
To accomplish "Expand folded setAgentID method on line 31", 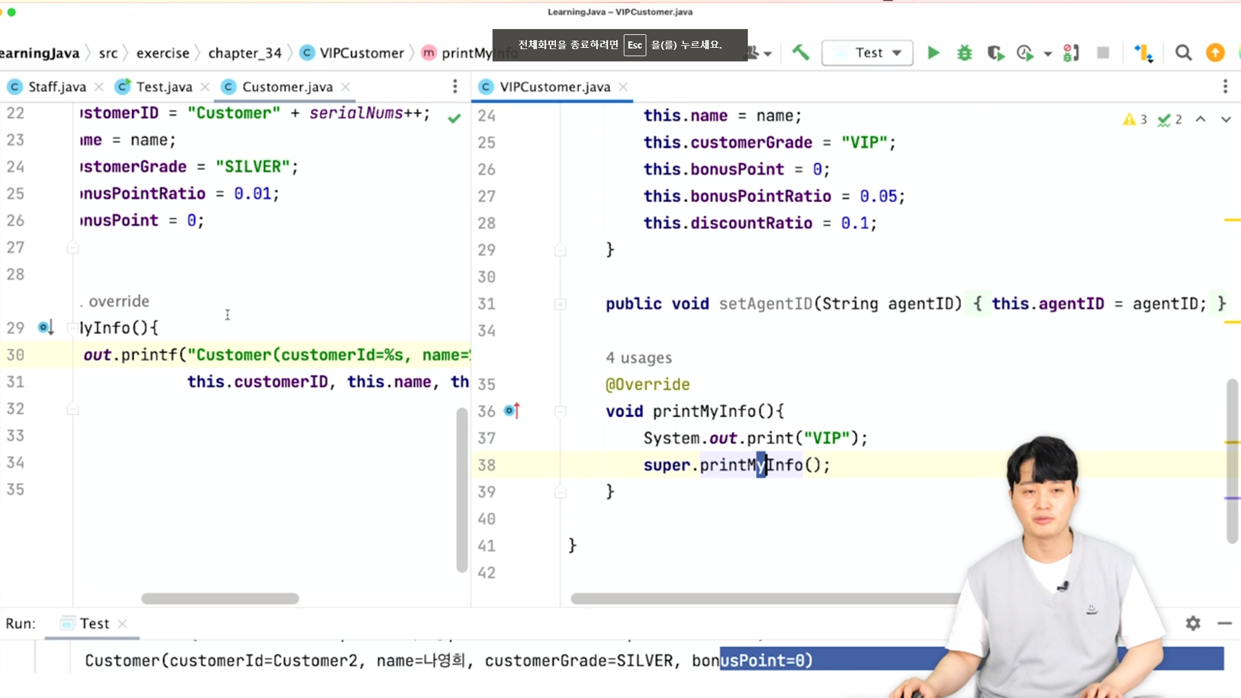I will tap(560, 304).
